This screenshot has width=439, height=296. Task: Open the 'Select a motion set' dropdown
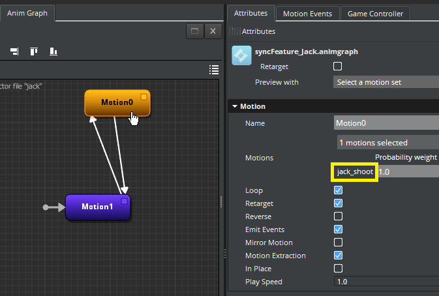pos(386,82)
